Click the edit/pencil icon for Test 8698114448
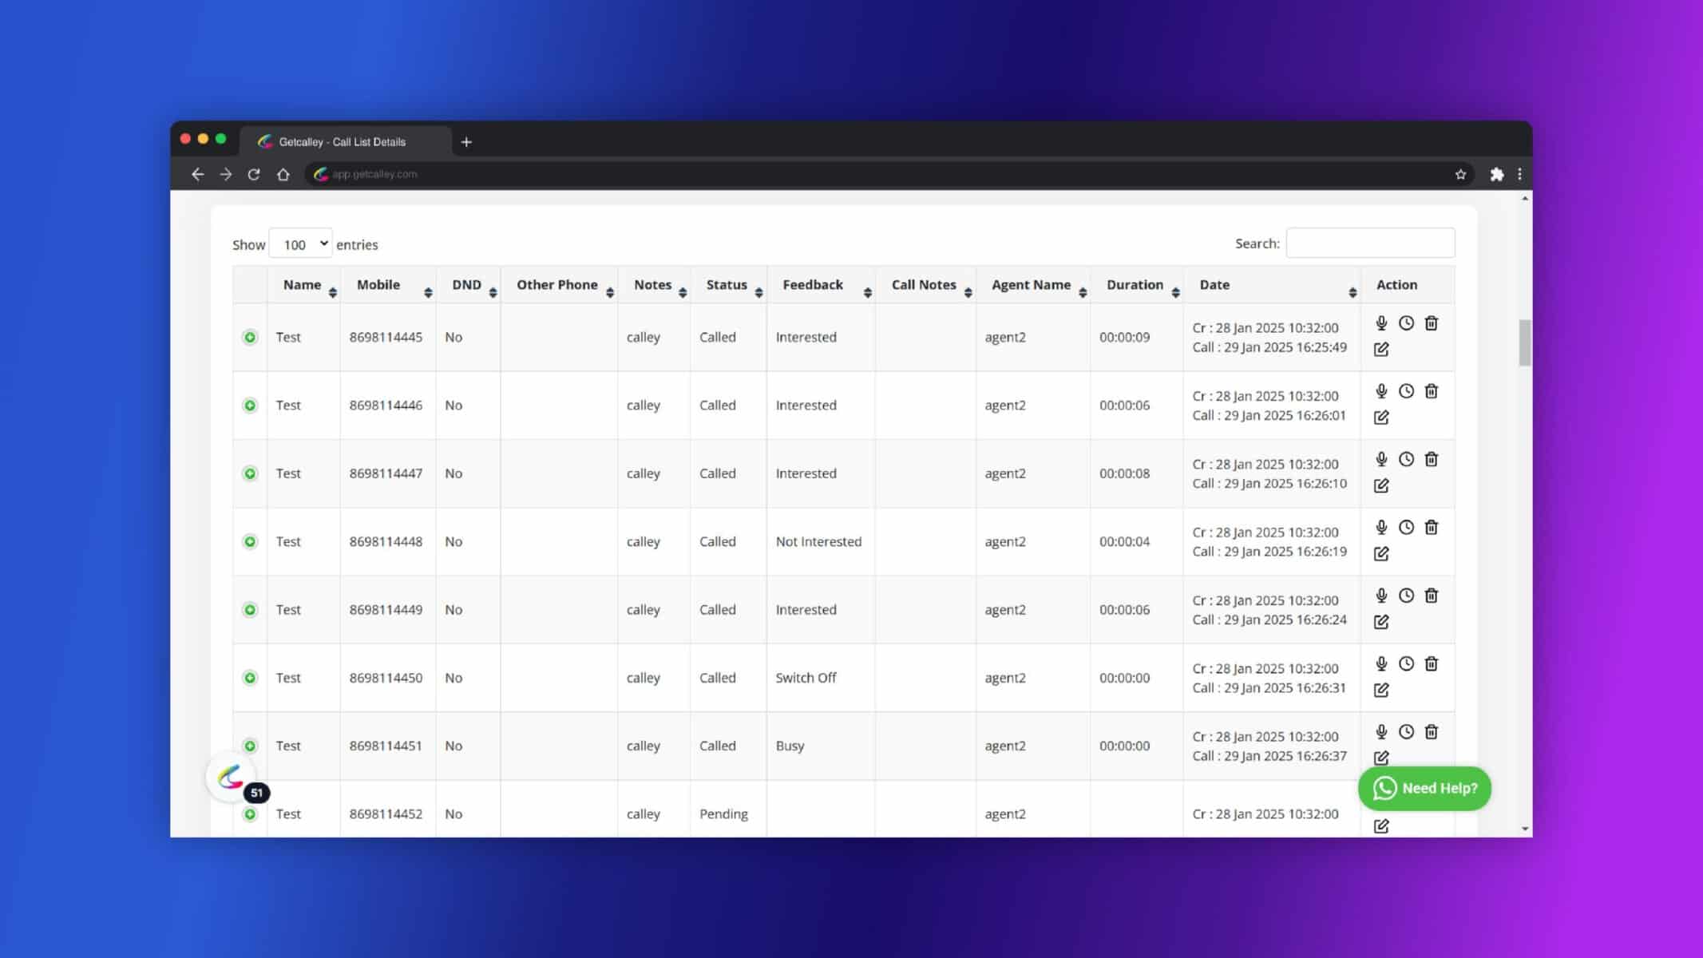The image size is (1703, 958). click(1381, 552)
